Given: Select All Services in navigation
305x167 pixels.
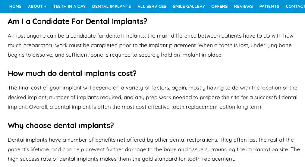Looking at the screenshot, I should coord(152,7).
